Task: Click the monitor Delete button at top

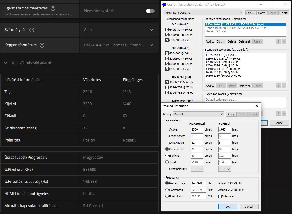Action: (283, 13)
